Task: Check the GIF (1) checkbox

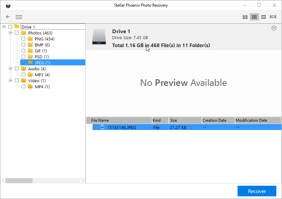Action: coord(23,50)
